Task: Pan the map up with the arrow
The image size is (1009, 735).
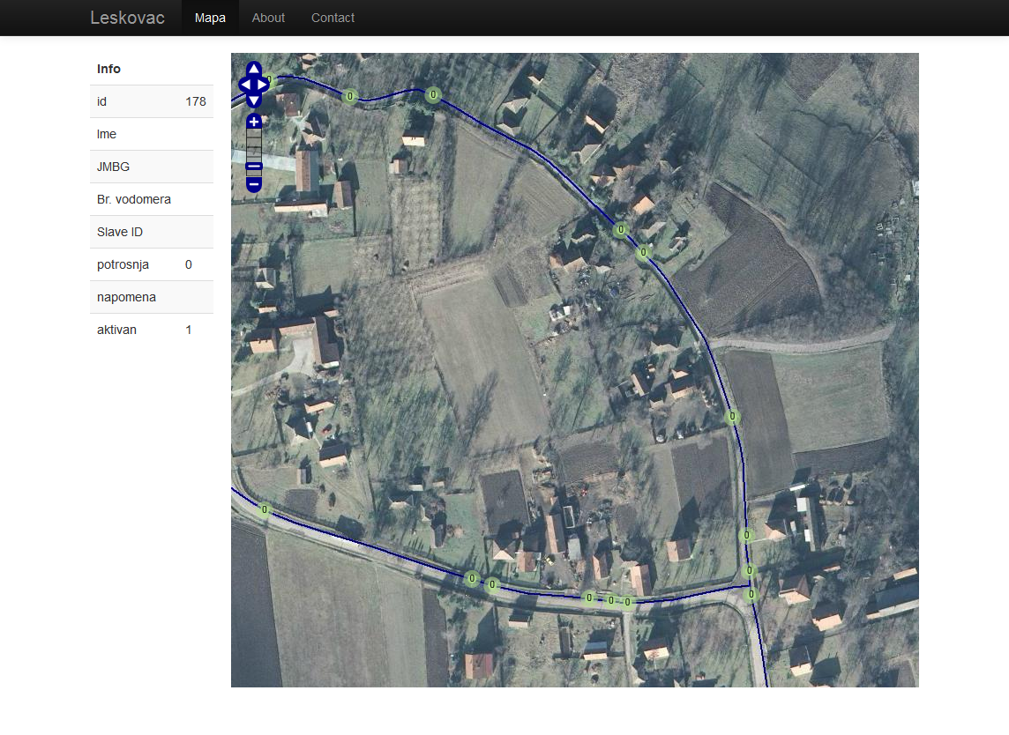Action: coord(254,69)
